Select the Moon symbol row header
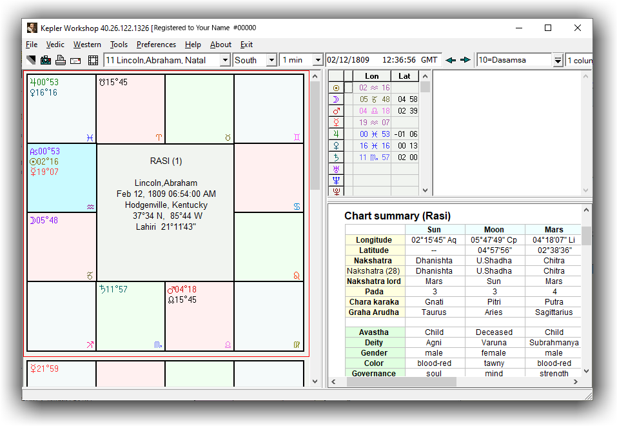This screenshot has height=426, width=617. click(335, 99)
